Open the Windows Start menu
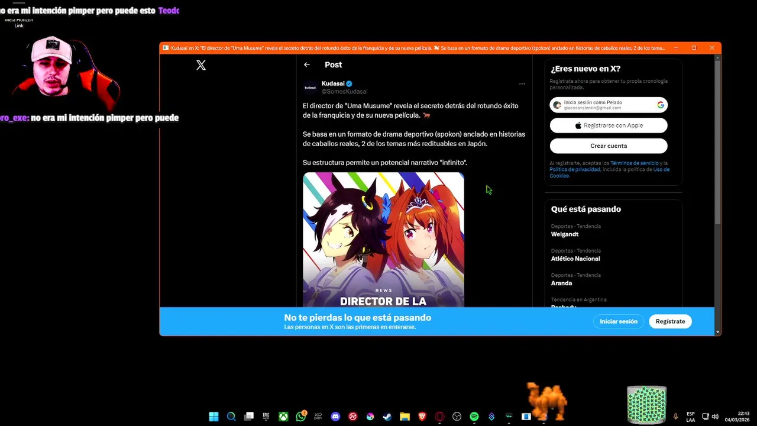Screen dimensions: 757x426 pos(213,417)
